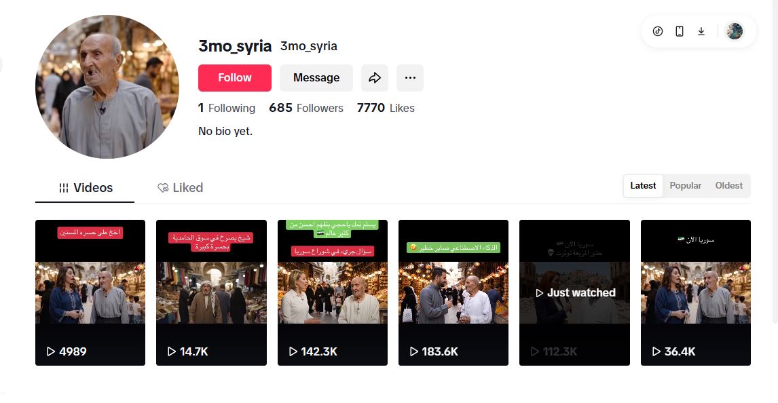Follow the 3mo_syria account
The width and height of the screenshot is (778, 403).
[235, 78]
